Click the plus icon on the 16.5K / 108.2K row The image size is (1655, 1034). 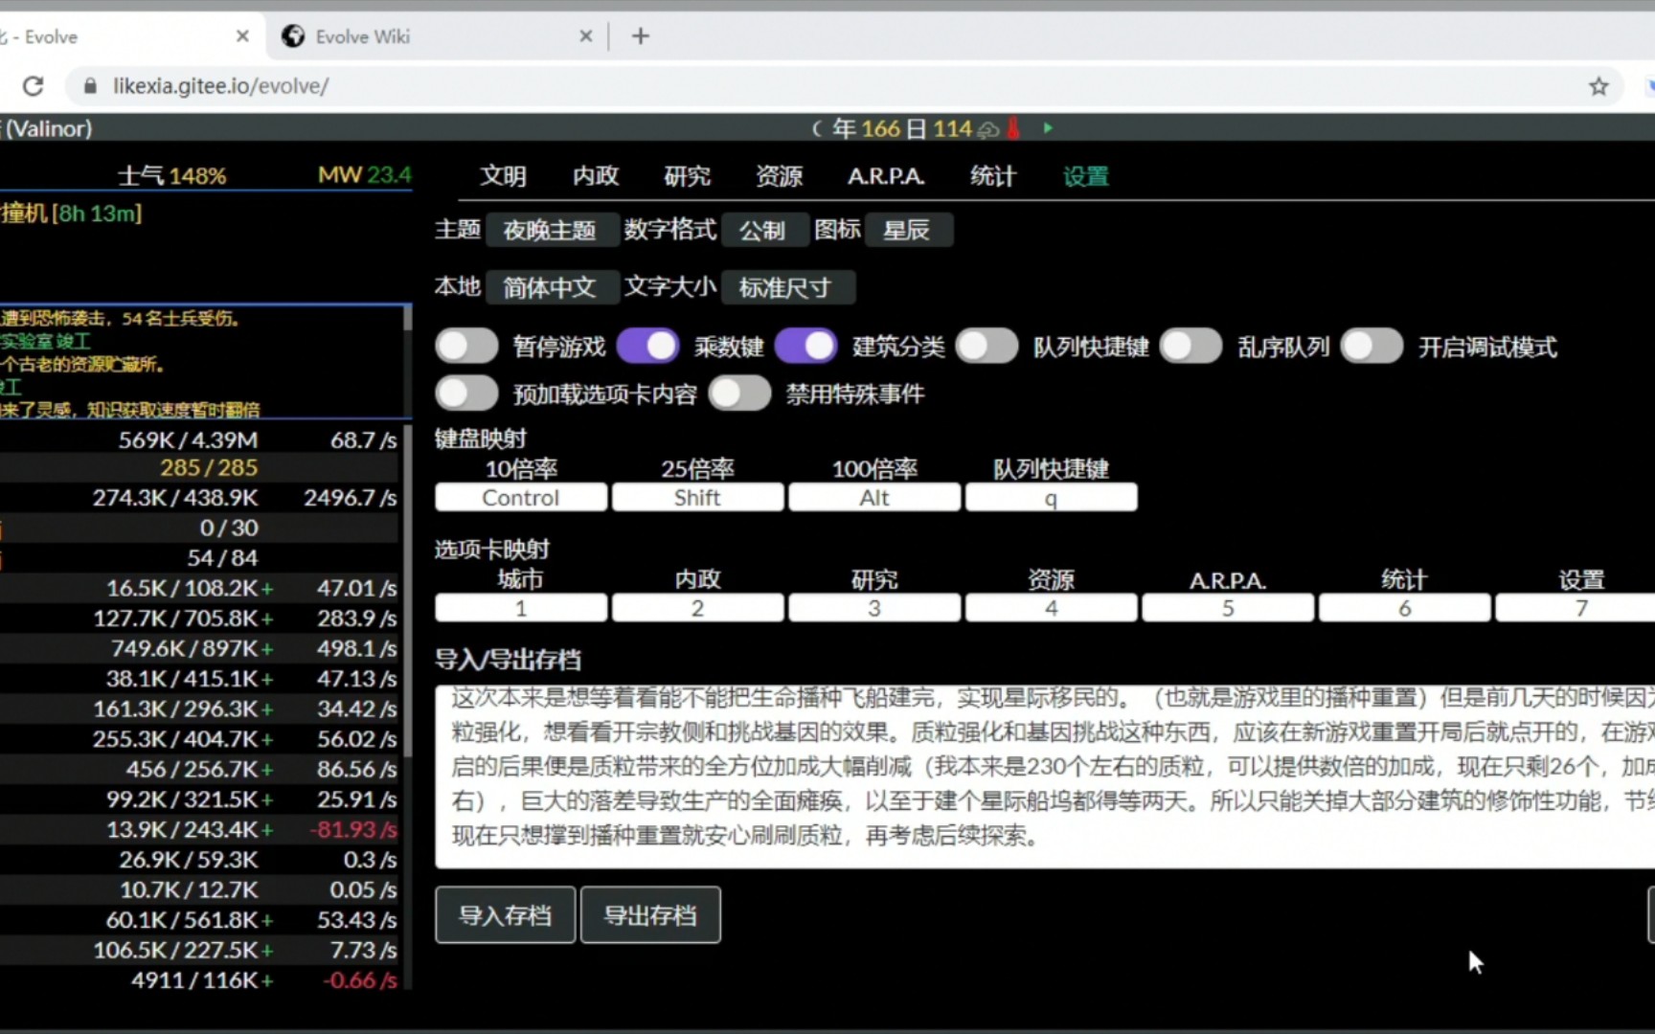pyautogui.click(x=267, y=589)
